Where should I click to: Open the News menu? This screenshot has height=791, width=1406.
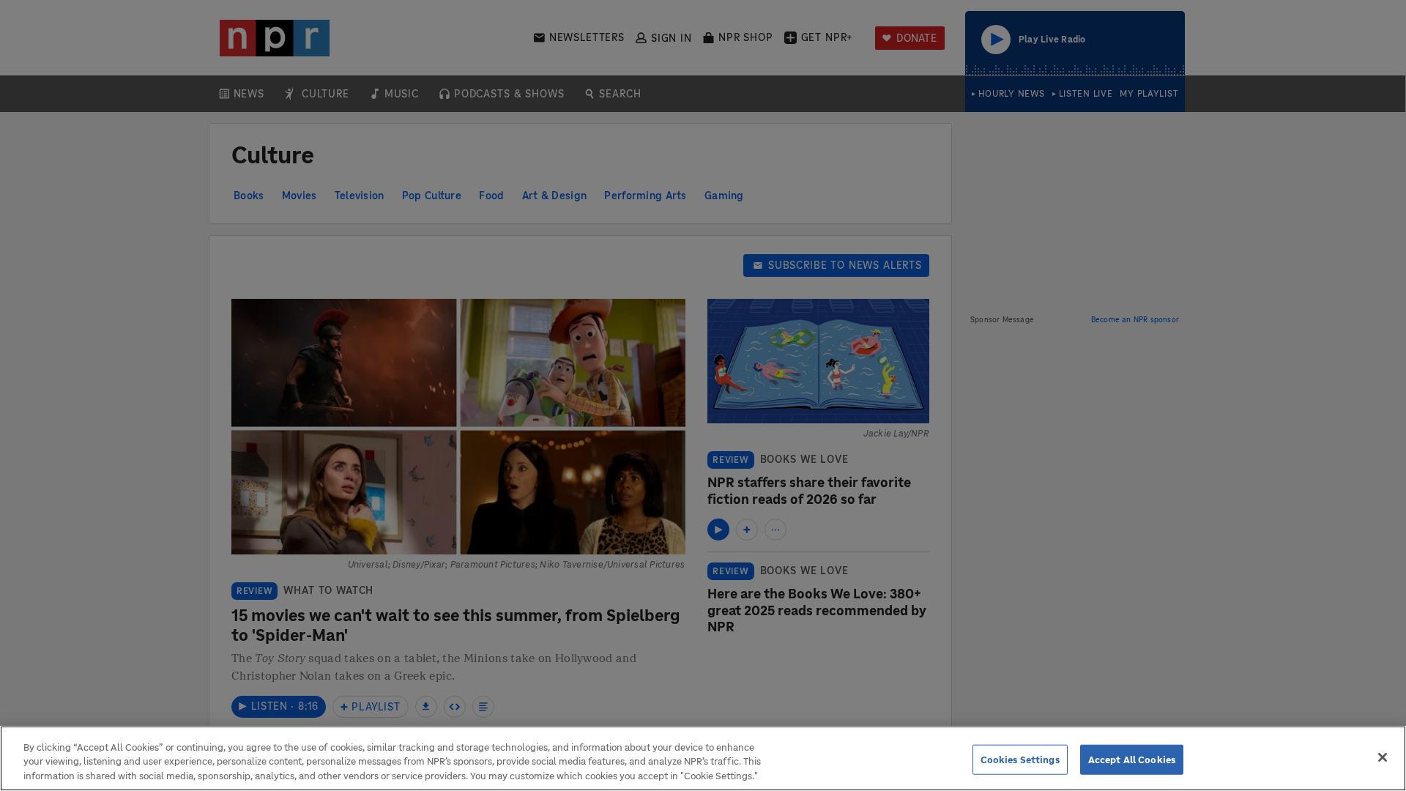[x=242, y=94]
